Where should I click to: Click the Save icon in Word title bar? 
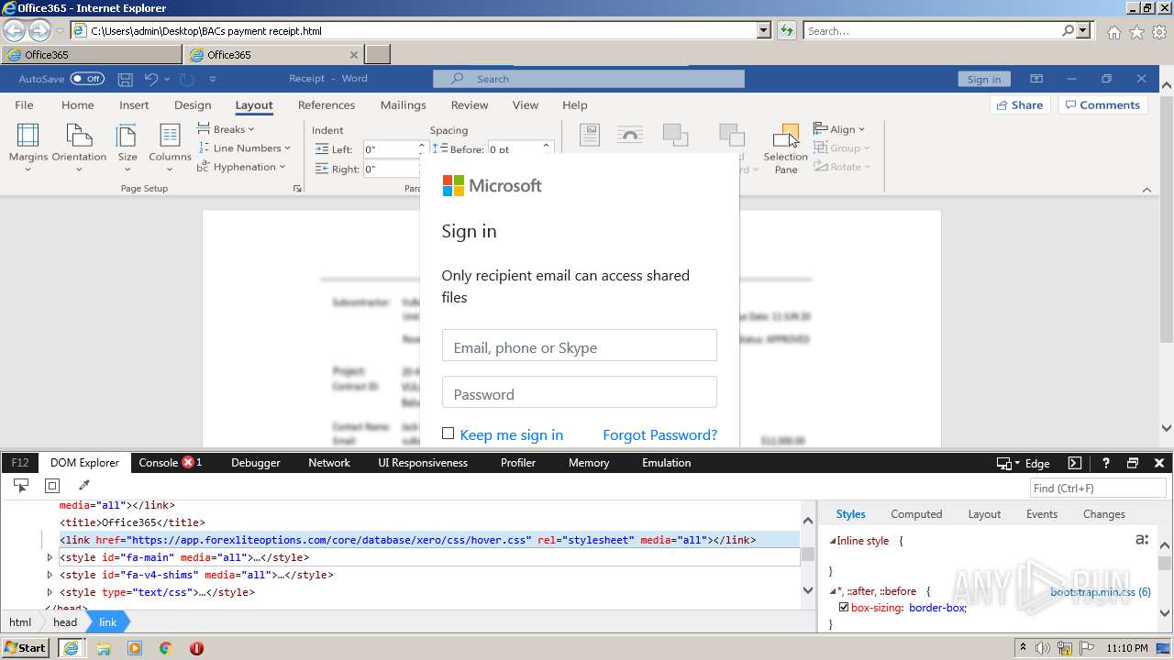(x=126, y=79)
